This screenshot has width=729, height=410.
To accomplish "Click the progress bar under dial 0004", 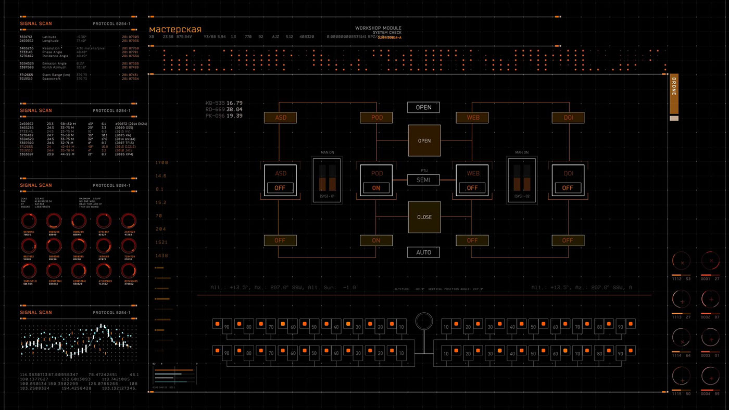I will (x=710, y=390).
